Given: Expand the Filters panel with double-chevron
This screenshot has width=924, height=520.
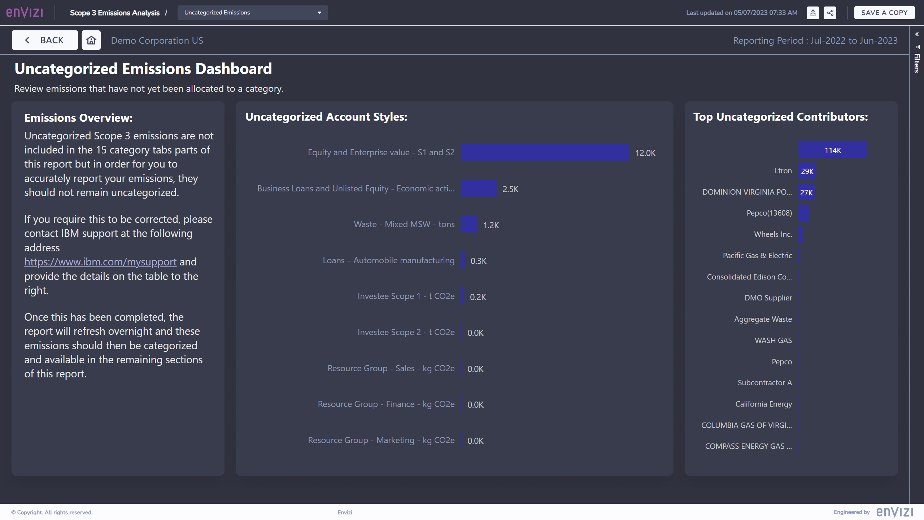Looking at the screenshot, I should pos(917,34).
